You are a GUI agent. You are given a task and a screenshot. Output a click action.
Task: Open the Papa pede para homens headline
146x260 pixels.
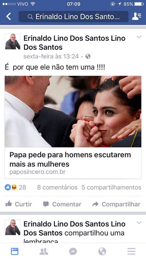[70, 159]
